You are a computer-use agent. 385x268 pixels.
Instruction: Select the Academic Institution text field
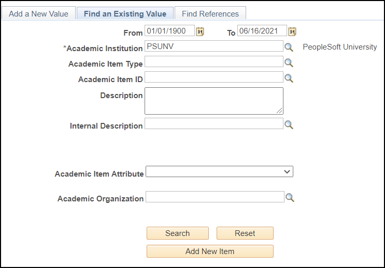pos(213,46)
